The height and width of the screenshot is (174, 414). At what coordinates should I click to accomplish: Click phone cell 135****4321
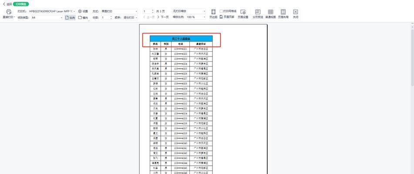coord(180,49)
